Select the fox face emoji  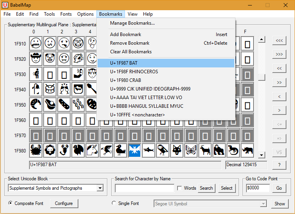pyautogui.click(x=177, y=151)
